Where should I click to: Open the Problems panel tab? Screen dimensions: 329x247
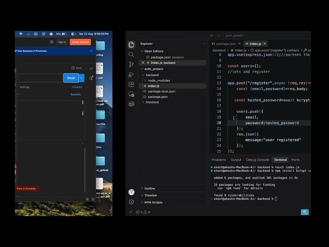click(x=218, y=160)
